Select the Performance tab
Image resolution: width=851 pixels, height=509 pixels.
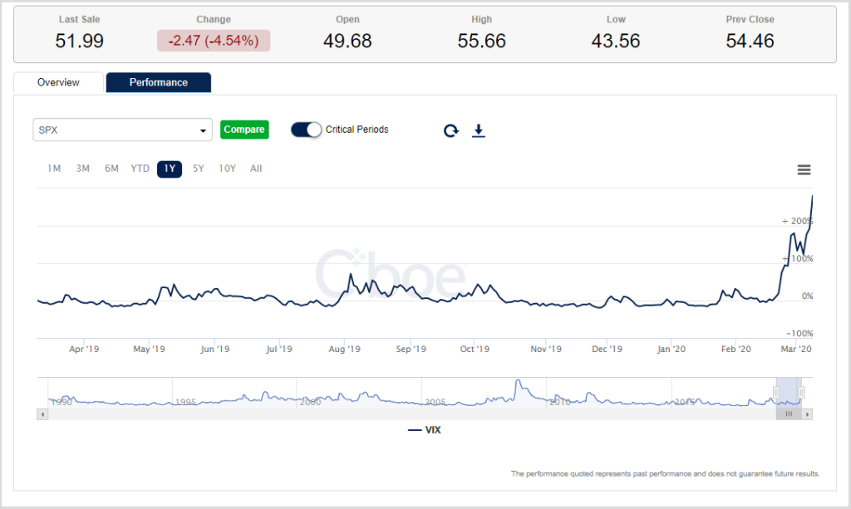(158, 82)
